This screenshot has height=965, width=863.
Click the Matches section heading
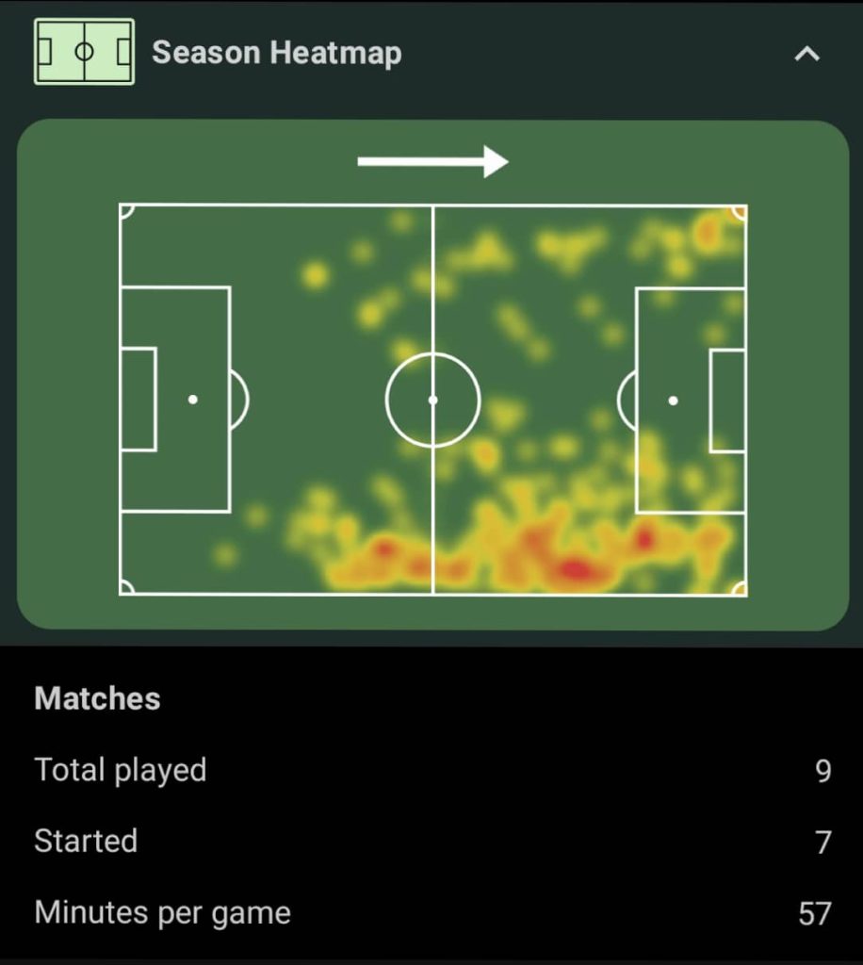[97, 698]
